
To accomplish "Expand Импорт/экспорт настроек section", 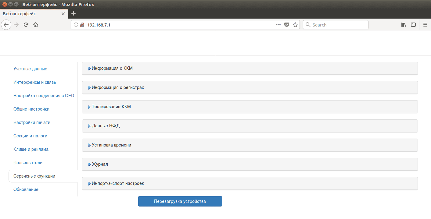I will (250, 183).
